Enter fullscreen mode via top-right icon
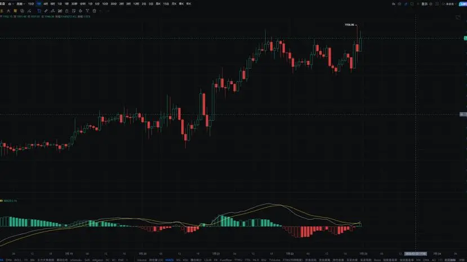Image resolution: width=467 pixels, height=262 pixels. tap(437, 4)
